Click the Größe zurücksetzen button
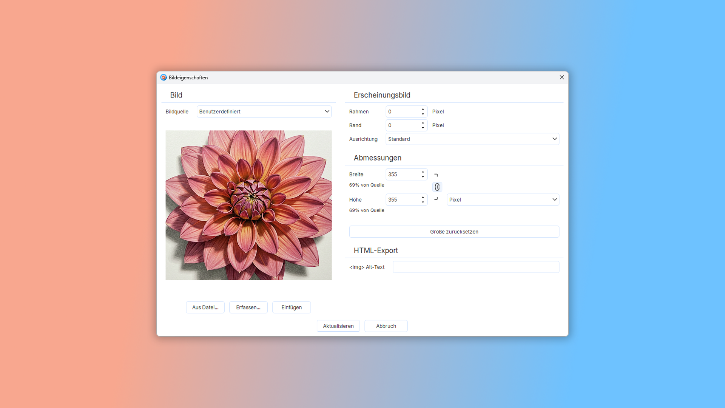This screenshot has width=725, height=408. (x=454, y=232)
